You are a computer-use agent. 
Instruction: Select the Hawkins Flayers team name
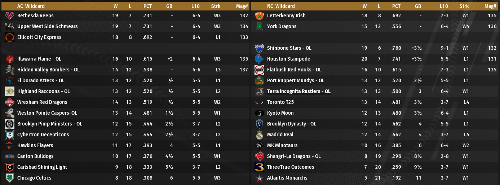[35, 145]
